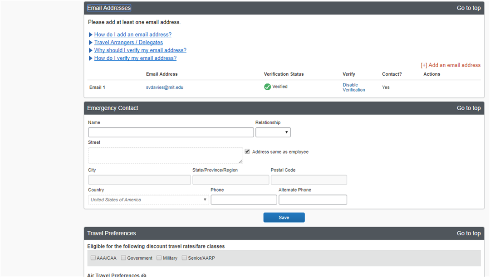This screenshot has width=490, height=277.
Task: Expand 'How do I add an email address?'
Action: (x=132, y=34)
